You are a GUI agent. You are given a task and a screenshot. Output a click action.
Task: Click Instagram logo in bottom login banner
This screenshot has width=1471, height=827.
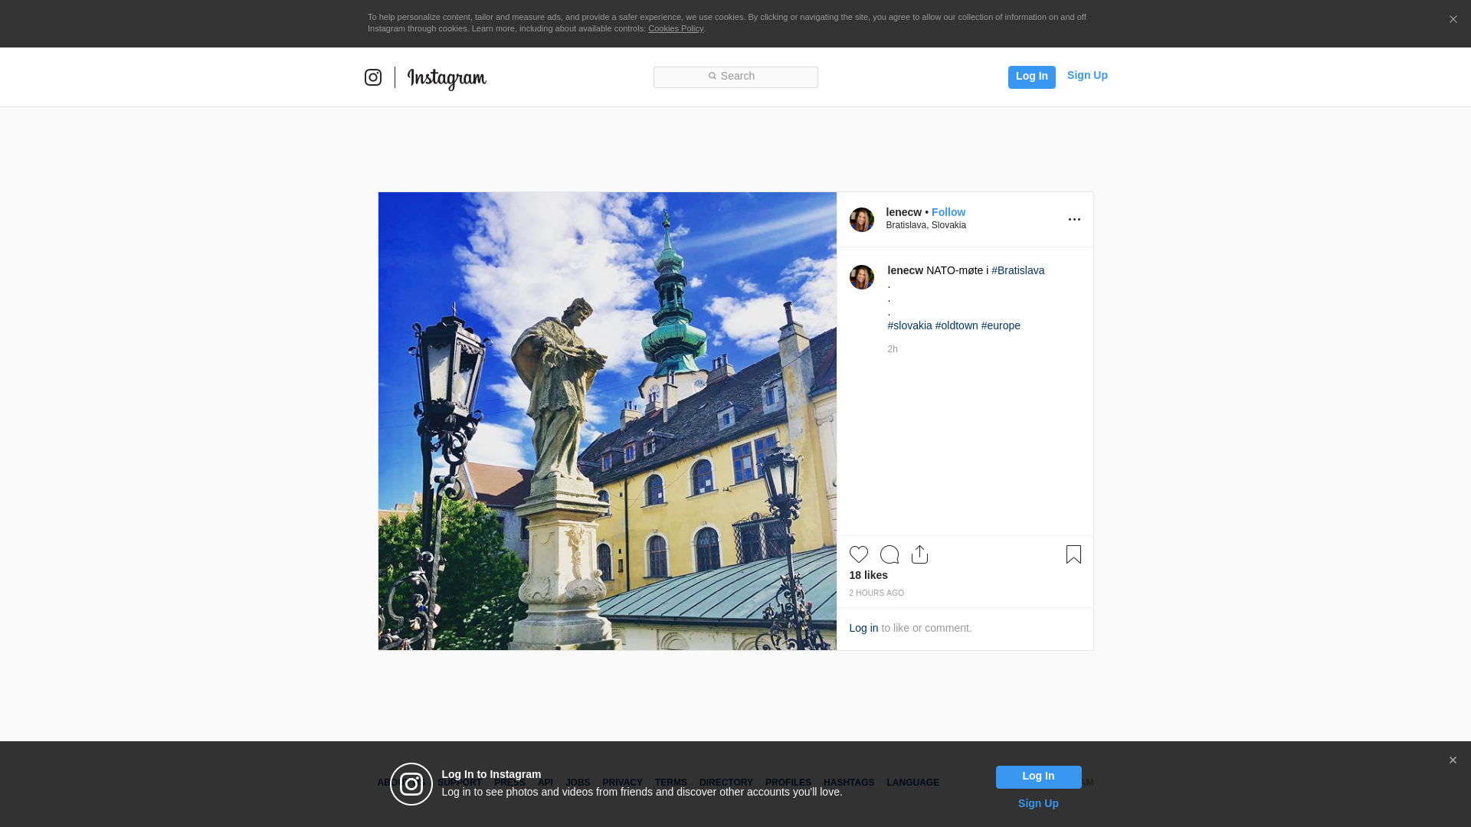(411, 784)
